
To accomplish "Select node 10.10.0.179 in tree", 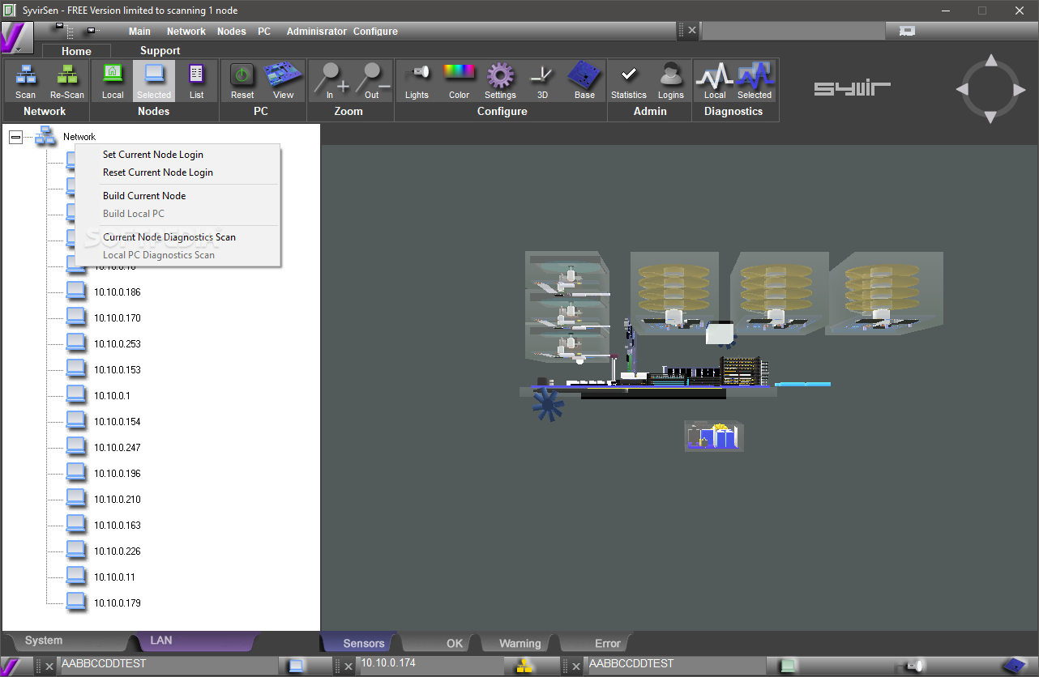I will tap(118, 603).
